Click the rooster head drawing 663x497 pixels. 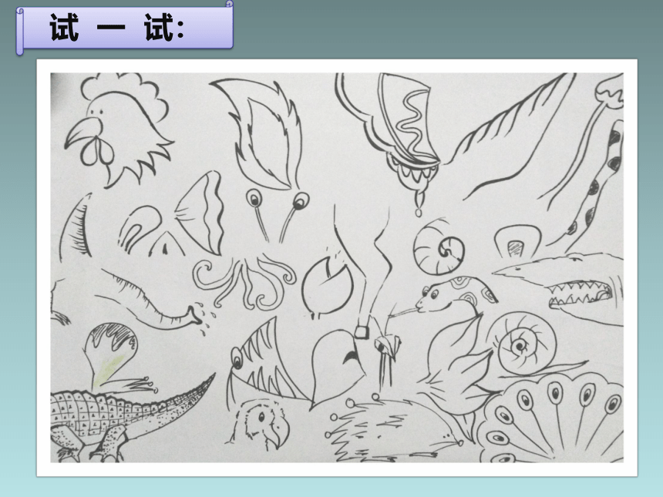[119, 129]
